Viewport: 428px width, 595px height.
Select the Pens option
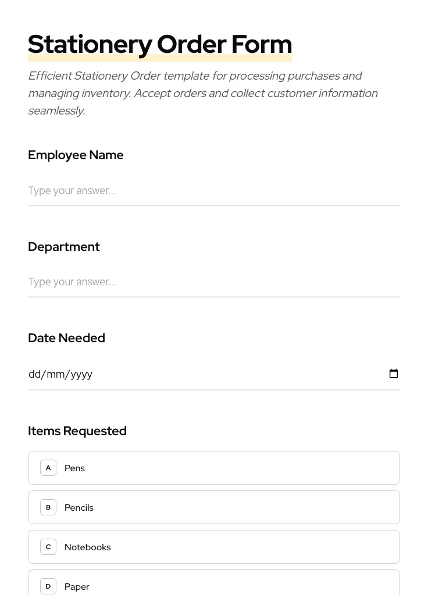click(x=213, y=468)
